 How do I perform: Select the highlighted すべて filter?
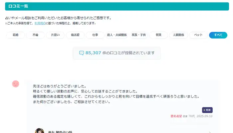click(x=218, y=35)
